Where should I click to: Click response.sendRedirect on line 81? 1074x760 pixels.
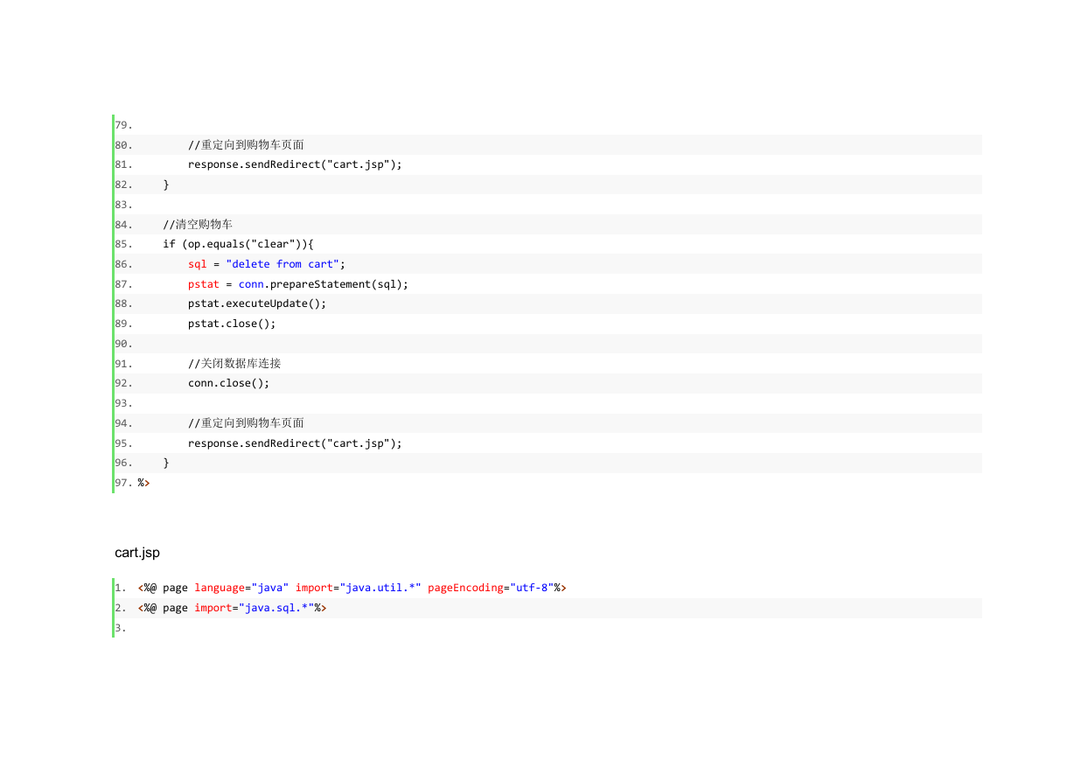tap(295, 164)
